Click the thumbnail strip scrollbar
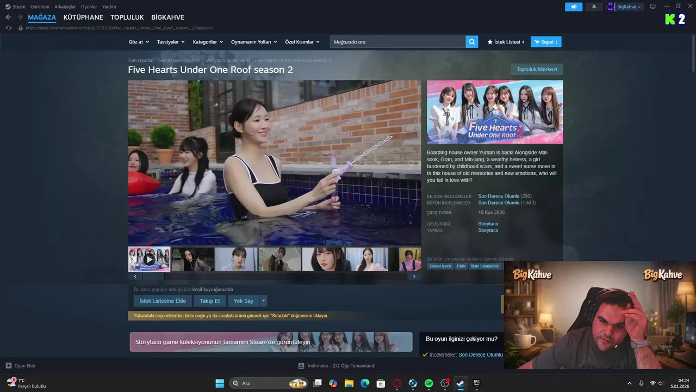The width and height of the screenshot is (696, 392). coord(153,277)
